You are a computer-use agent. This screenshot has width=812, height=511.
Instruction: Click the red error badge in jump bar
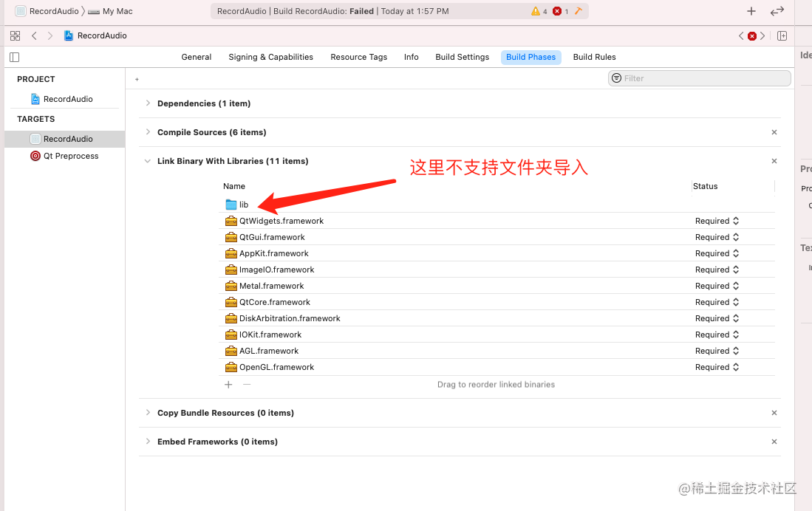(752, 35)
